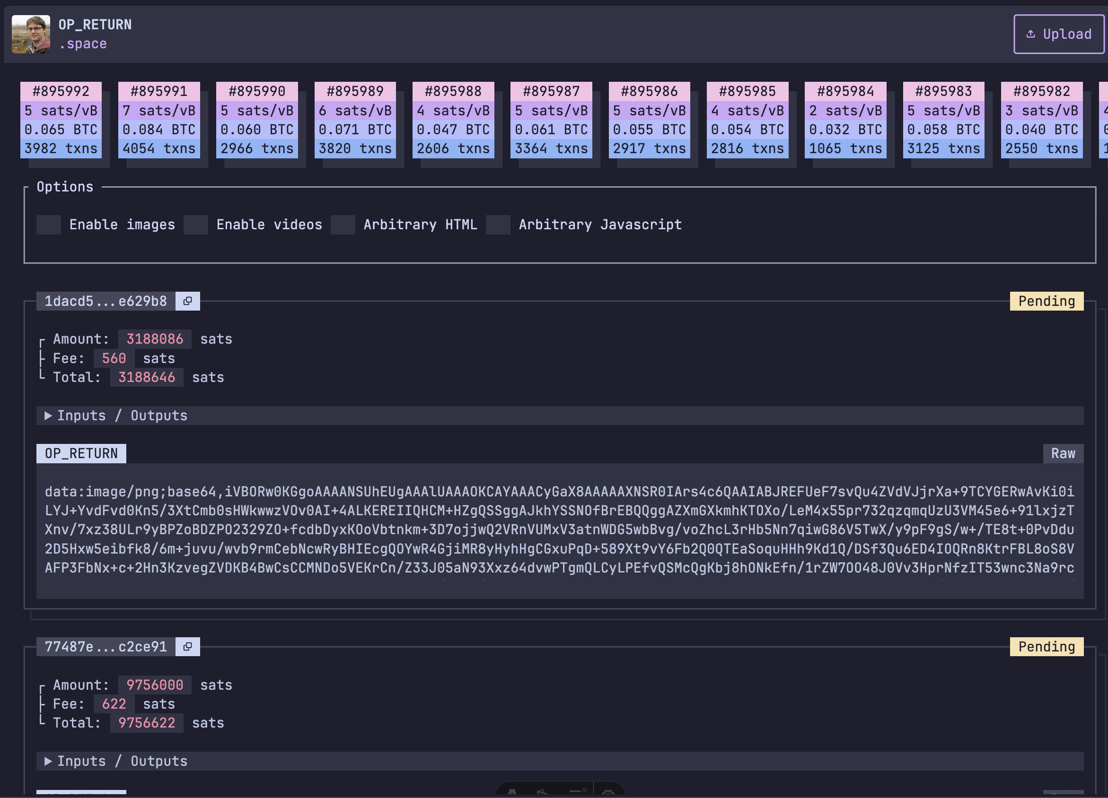Open block #895984 with 1065 txns
The width and height of the screenshot is (1108, 798).
pos(845,120)
